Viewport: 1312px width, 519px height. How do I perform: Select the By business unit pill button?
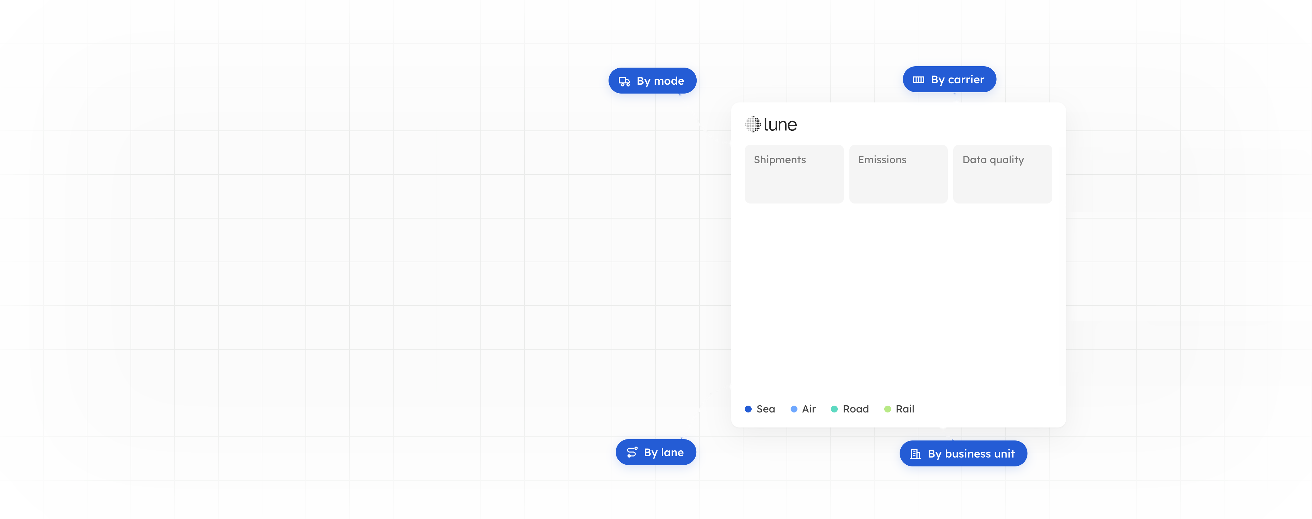click(963, 454)
